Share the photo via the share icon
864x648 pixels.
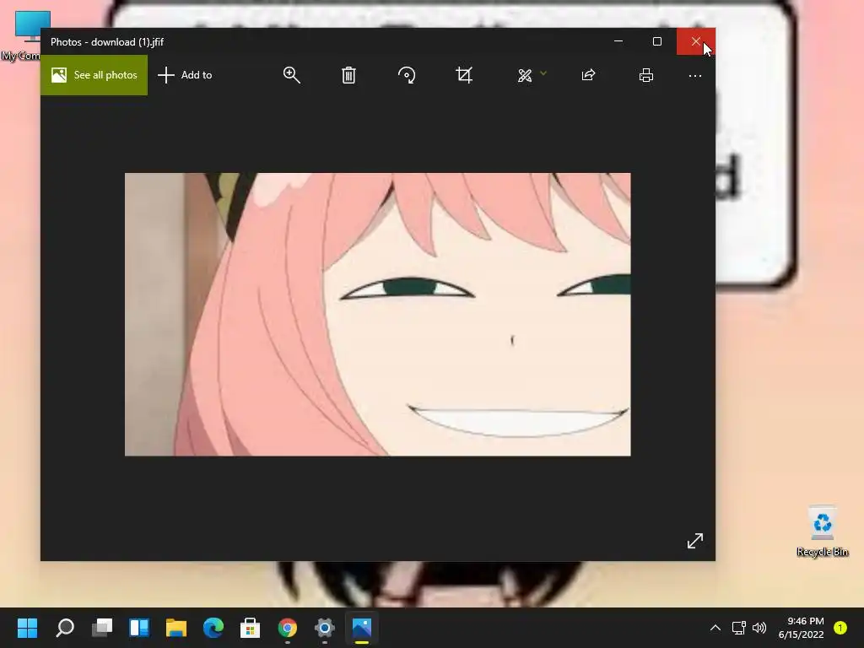click(588, 75)
